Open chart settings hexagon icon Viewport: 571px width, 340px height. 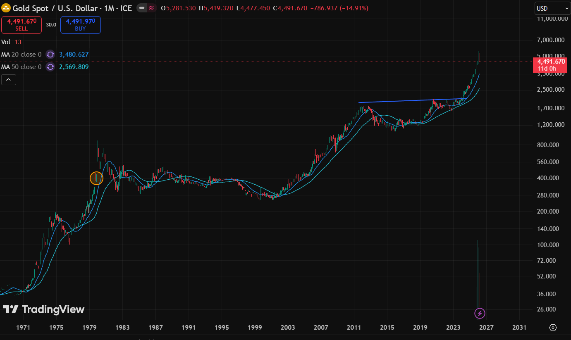[x=553, y=328]
